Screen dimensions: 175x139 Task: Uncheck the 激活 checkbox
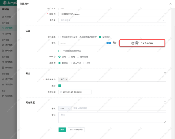coord(60,86)
